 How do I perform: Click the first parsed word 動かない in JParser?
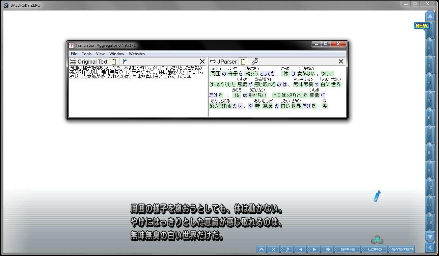tap(306, 74)
